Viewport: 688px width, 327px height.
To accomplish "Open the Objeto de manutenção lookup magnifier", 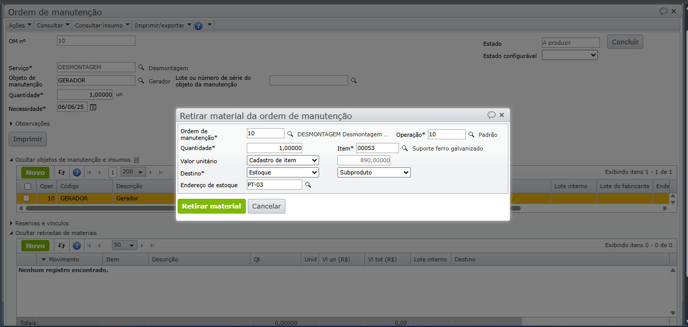I will pos(141,80).
